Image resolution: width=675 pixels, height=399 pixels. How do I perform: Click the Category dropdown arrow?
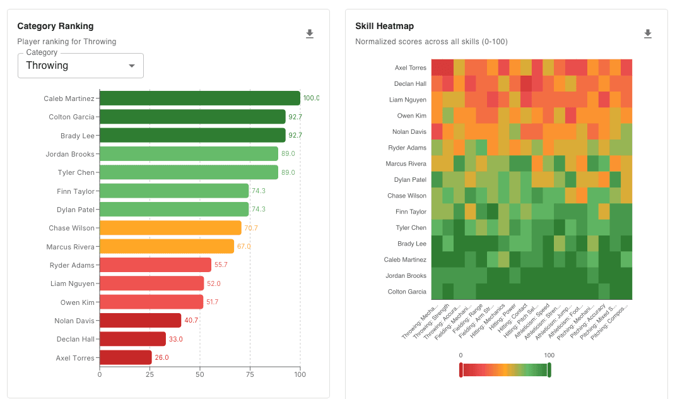coord(131,65)
